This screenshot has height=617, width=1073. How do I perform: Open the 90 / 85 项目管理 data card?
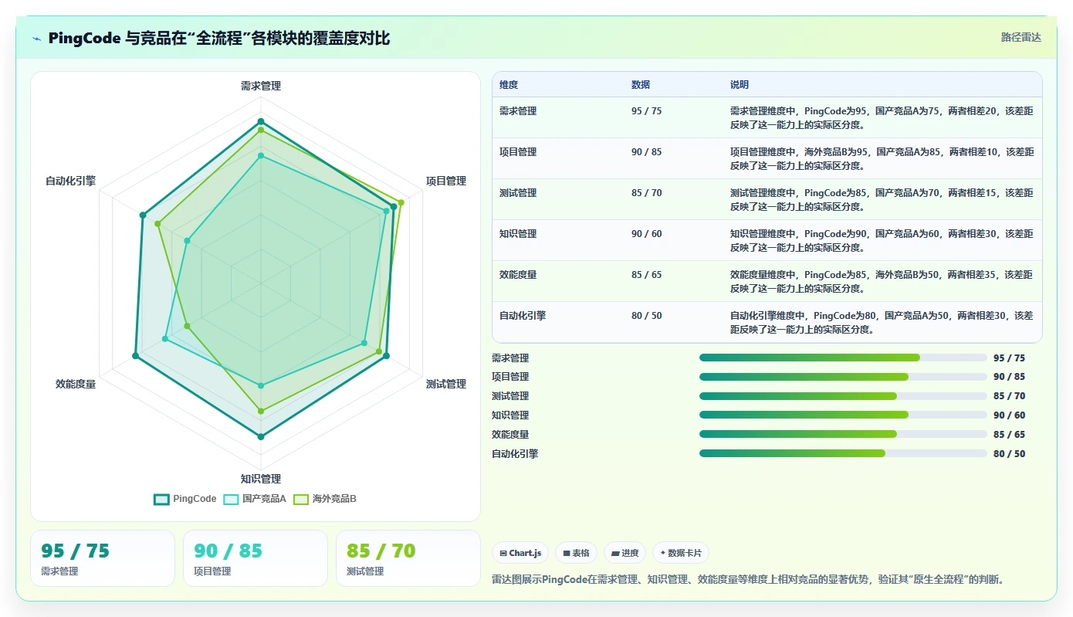[x=256, y=558]
